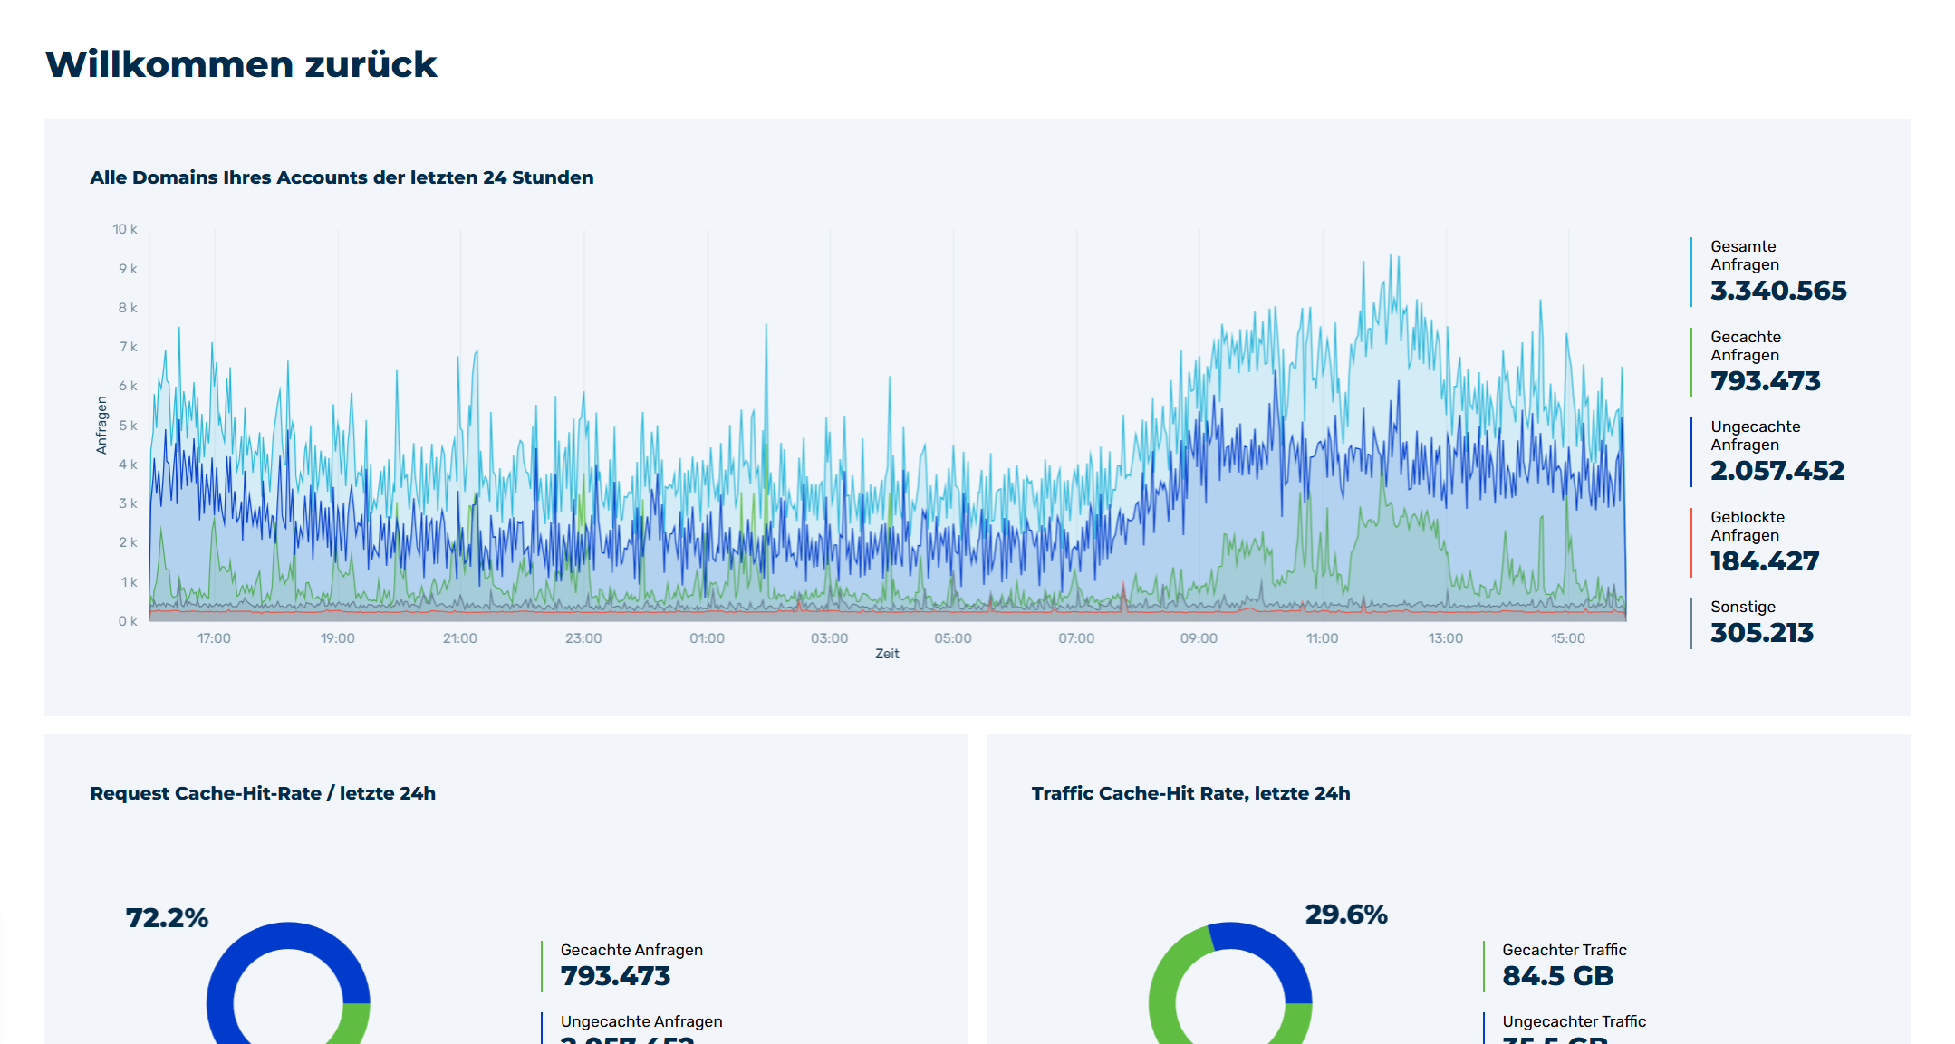This screenshot has width=1955, height=1044.
Task: Click the Willkommen zurück heading
Action: [241, 64]
